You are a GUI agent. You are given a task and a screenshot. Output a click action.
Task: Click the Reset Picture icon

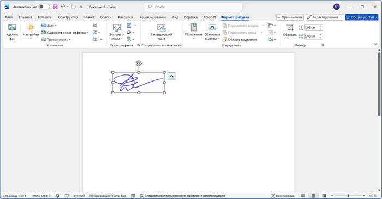(95, 39)
